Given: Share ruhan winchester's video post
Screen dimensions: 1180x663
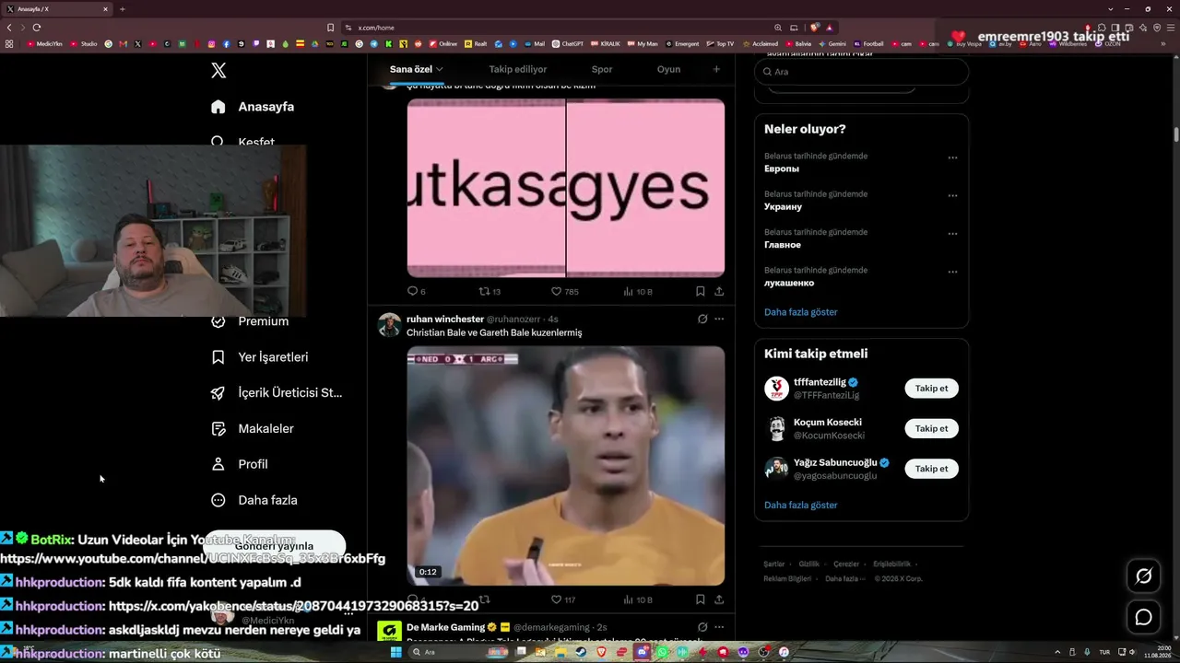Looking at the screenshot, I should 719,599.
